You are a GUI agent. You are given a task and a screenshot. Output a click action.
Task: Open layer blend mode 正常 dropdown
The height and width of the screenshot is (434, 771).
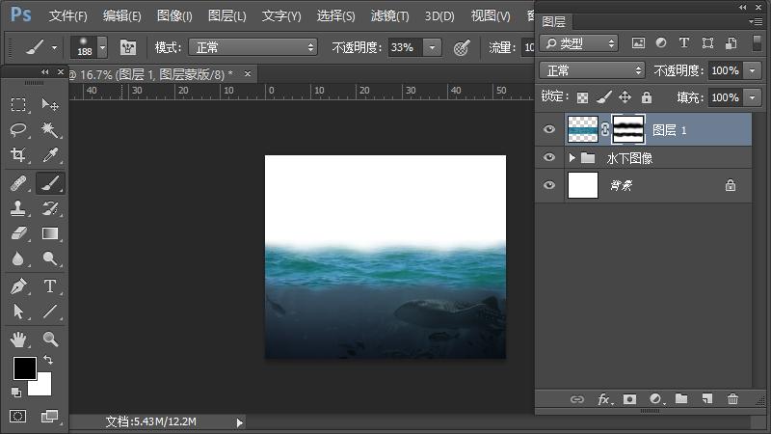click(592, 70)
